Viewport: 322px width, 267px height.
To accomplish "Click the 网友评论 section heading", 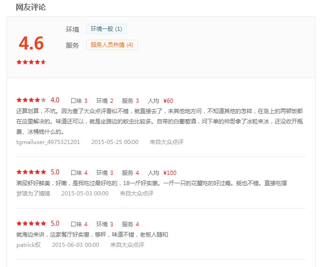I will (x=31, y=7).
